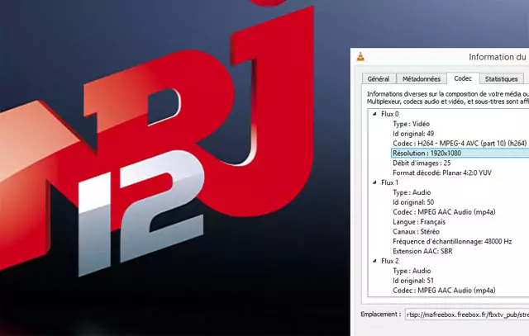Switch to the Statistiques tab

click(502, 79)
